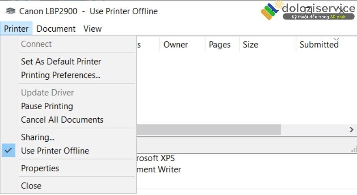The width and height of the screenshot is (357, 195).
Task: Open the View menu
Action: click(x=92, y=29)
